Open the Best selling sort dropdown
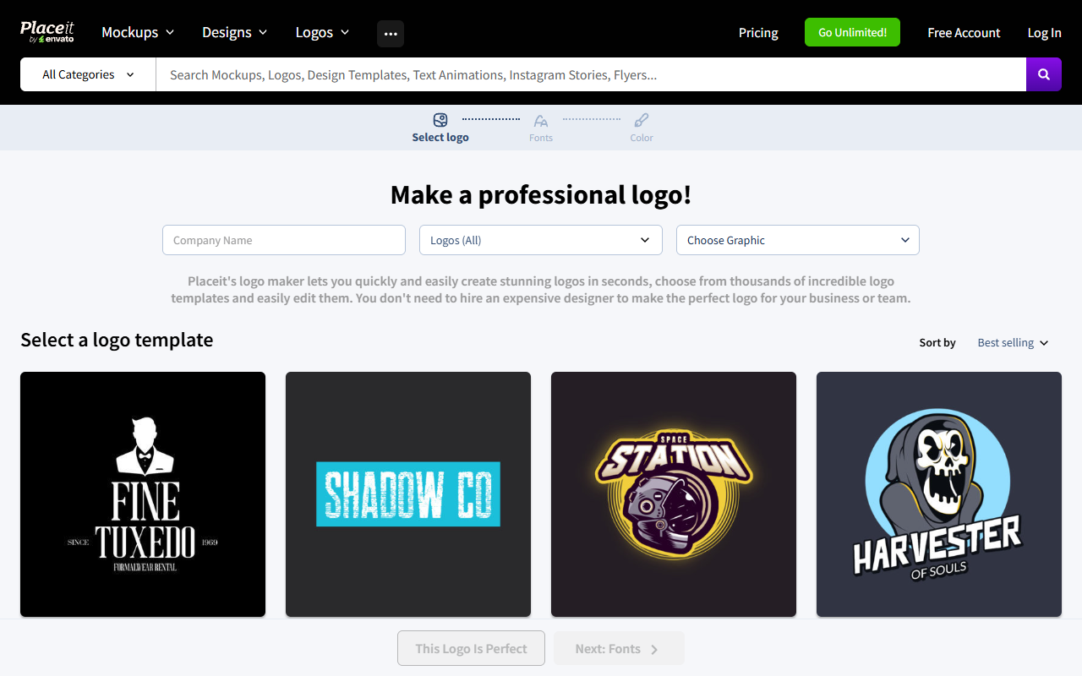The height and width of the screenshot is (676, 1082). pyautogui.click(x=1013, y=342)
